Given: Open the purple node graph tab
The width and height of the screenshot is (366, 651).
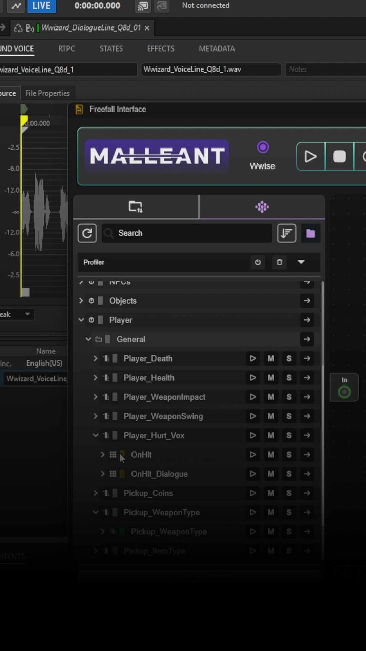Looking at the screenshot, I should pos(262,206).
